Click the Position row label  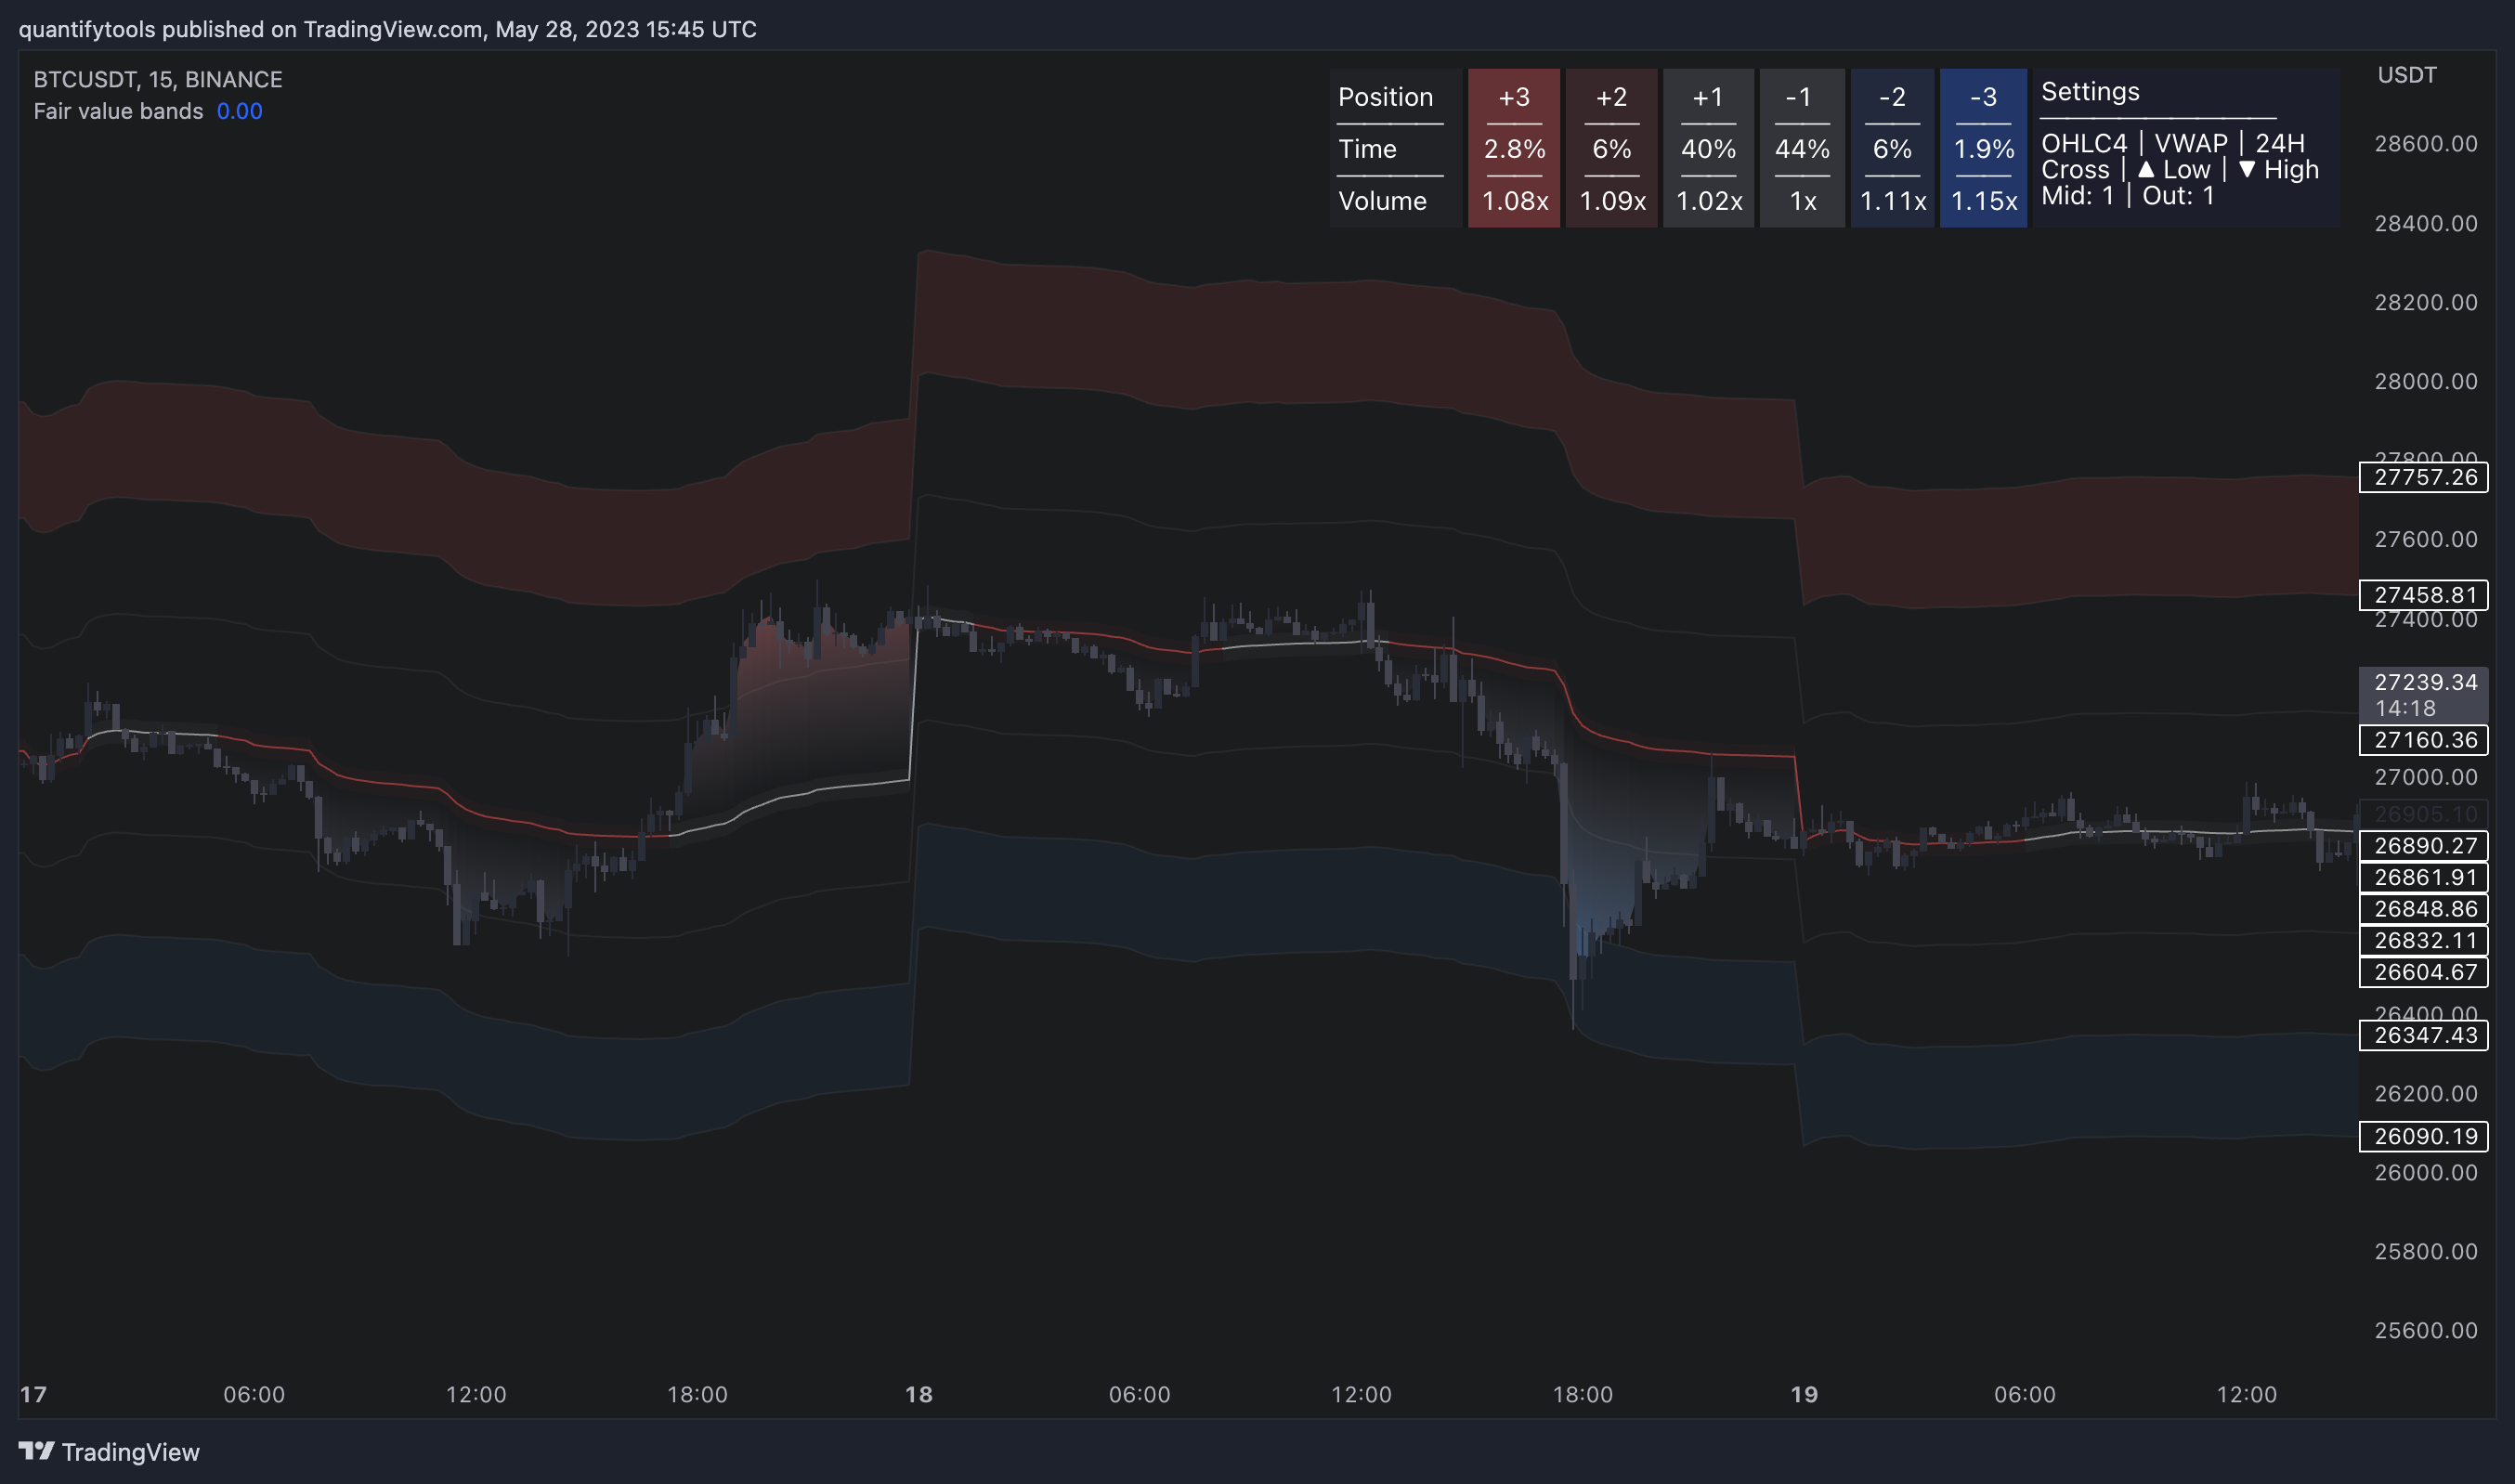[1385, 97]
